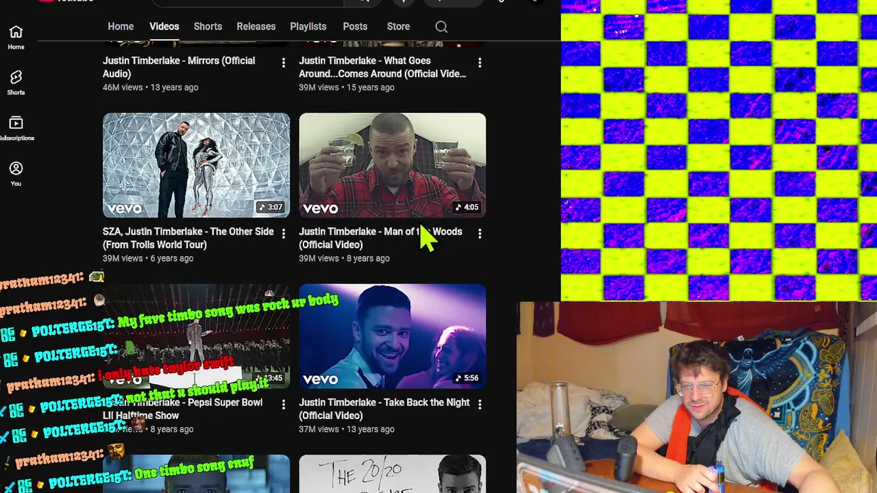Open The 20/20 video thumbnail
The width and height of the screenshot is (877, 493).
point(393,474)
